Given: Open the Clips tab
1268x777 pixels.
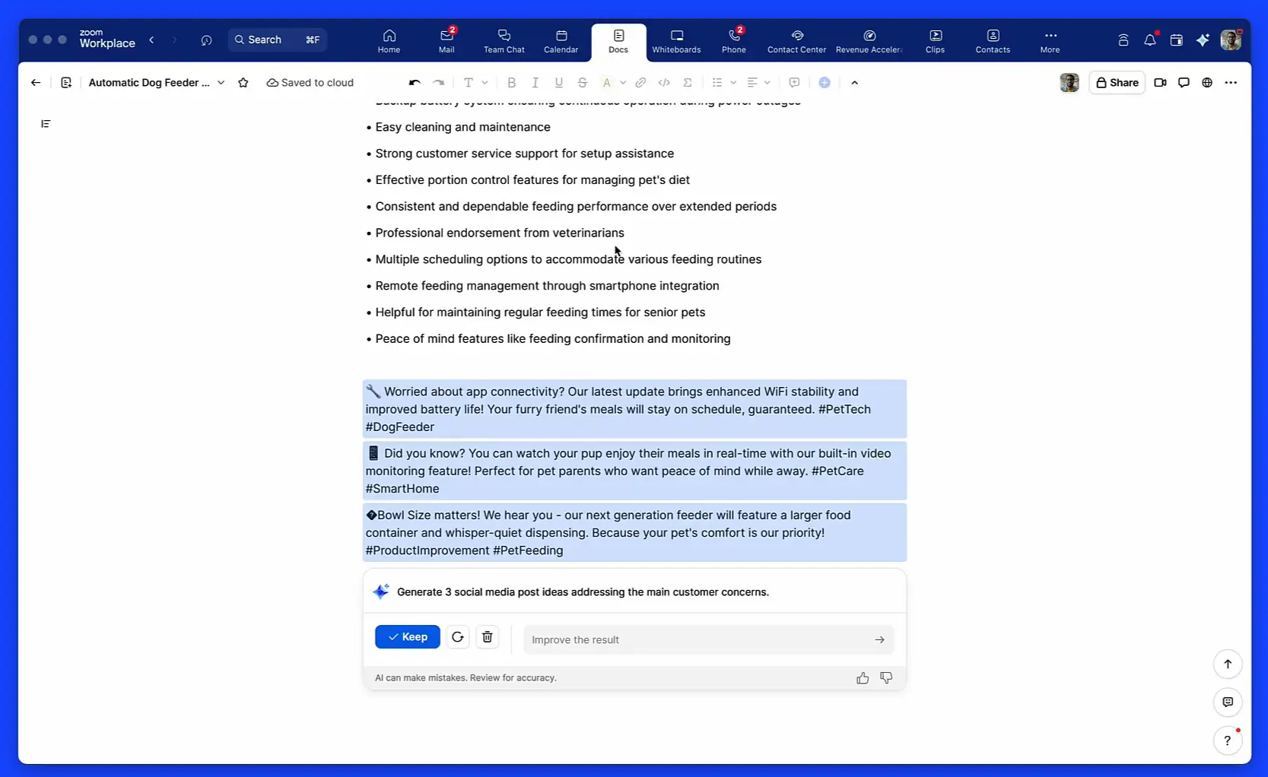Looking at the screenshot, I should click(x=936, y=41).
